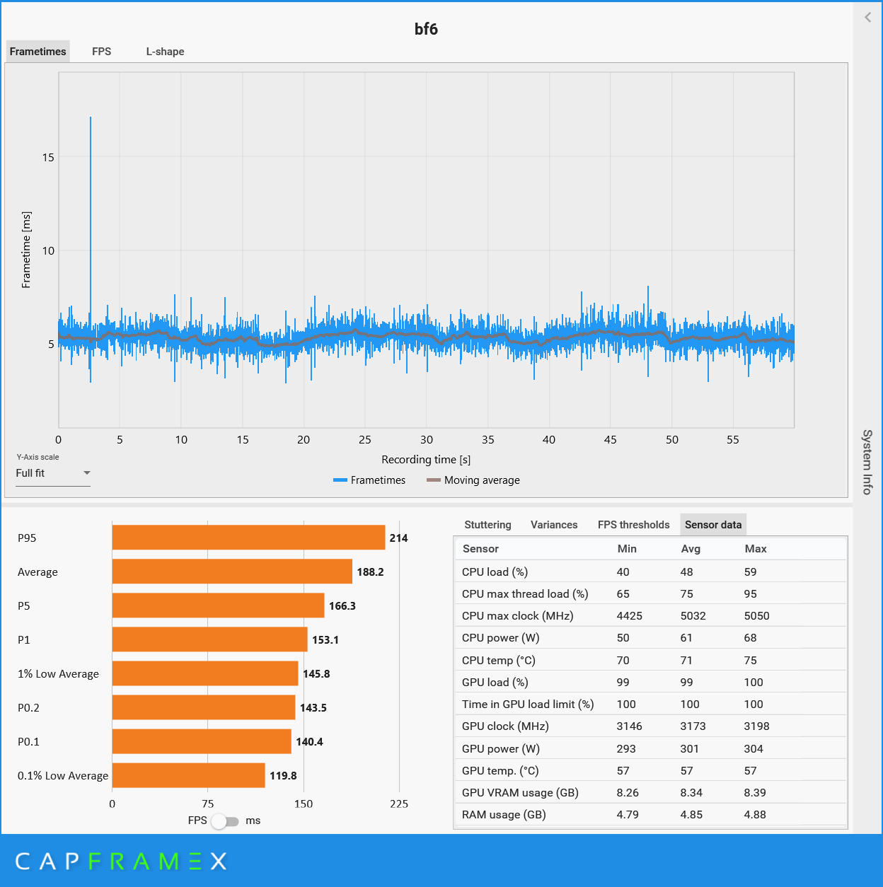Click the 'bf6' chart title
The height and width of the screenshot is (887, 883).
pos(426,29)
